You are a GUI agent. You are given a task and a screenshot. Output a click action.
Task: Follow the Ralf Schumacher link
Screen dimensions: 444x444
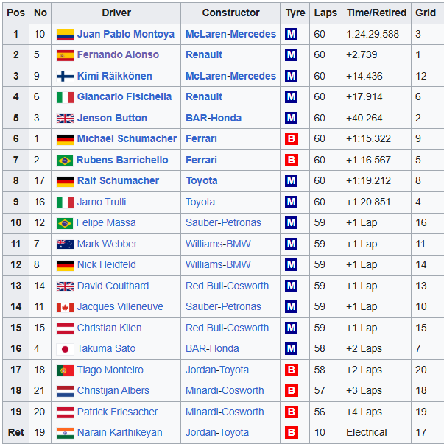pos(118,180)
